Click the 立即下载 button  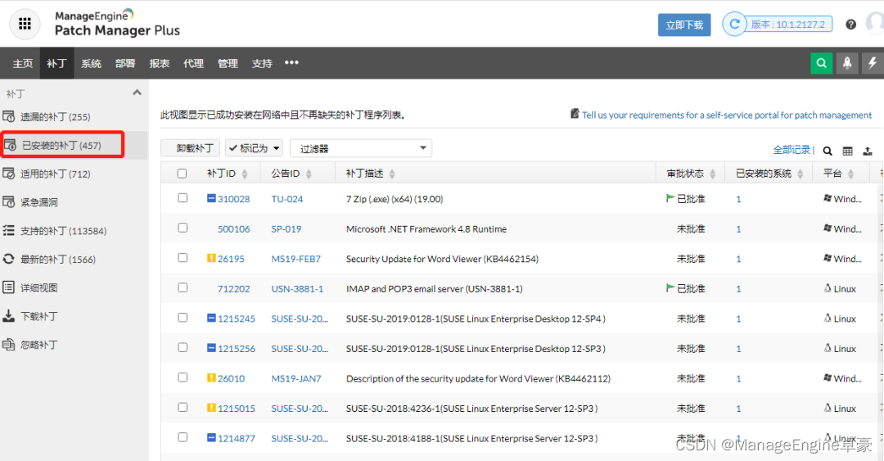(x=684, y=25)
